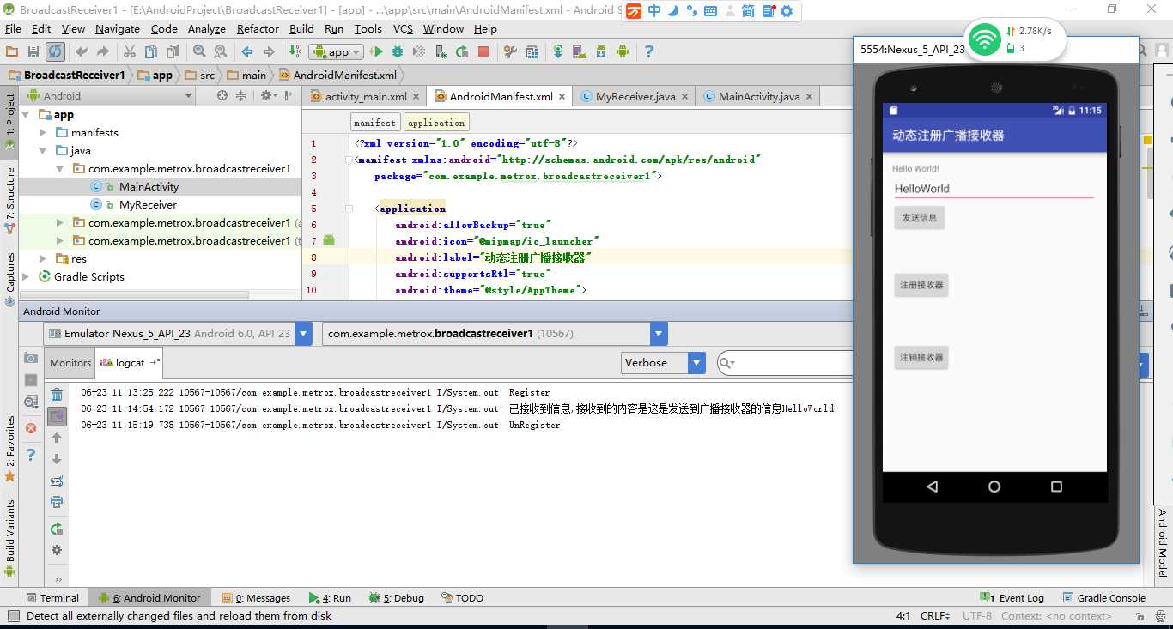Screen dimensions: 1173x629
Task: Switch to MyReceiver.java editor tab
Action: coord(635,96)
